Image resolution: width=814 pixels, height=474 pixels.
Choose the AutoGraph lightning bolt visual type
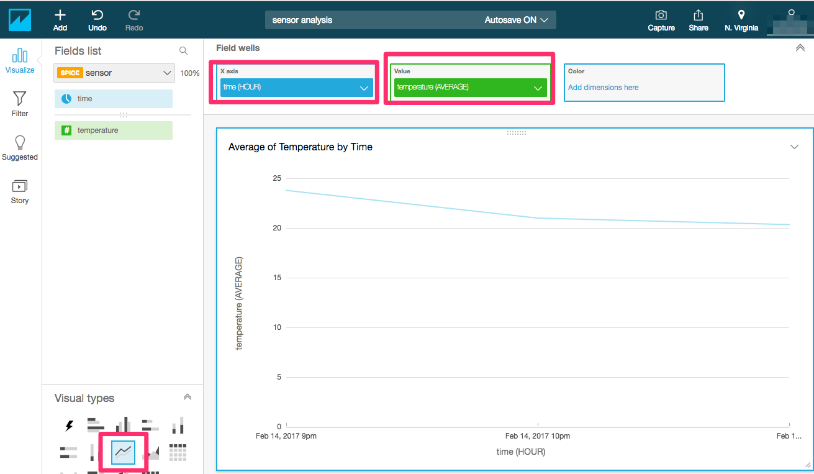(x=70, y=426)
